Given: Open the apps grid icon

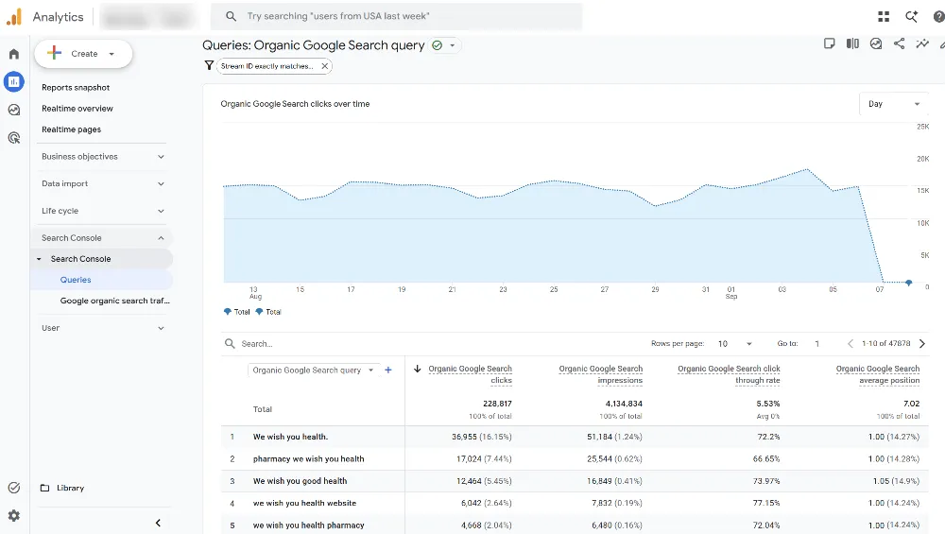Looking at the screenshot, I should [884, 16].
